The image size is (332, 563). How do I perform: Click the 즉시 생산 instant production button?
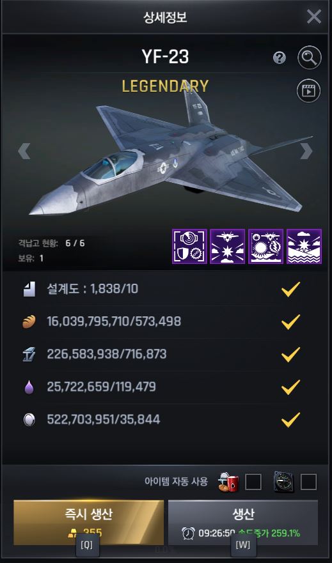88,523
